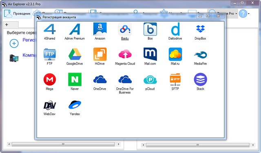Click left pane horizontal scrollbar thumb
This screenshot has height=153, width=261.
[x=63, y=144]
